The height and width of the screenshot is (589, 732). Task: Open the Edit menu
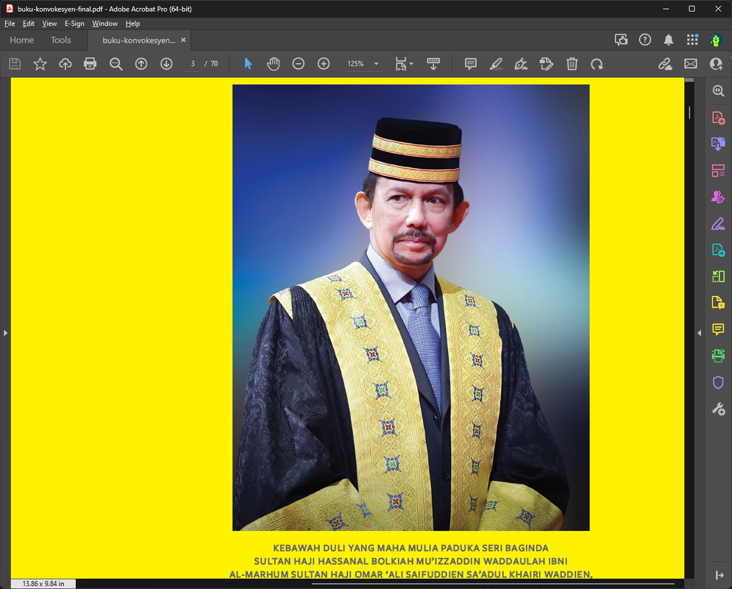point(29,24)
